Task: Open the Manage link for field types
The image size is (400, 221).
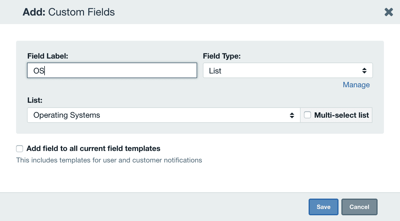Action: coord(356,85)
